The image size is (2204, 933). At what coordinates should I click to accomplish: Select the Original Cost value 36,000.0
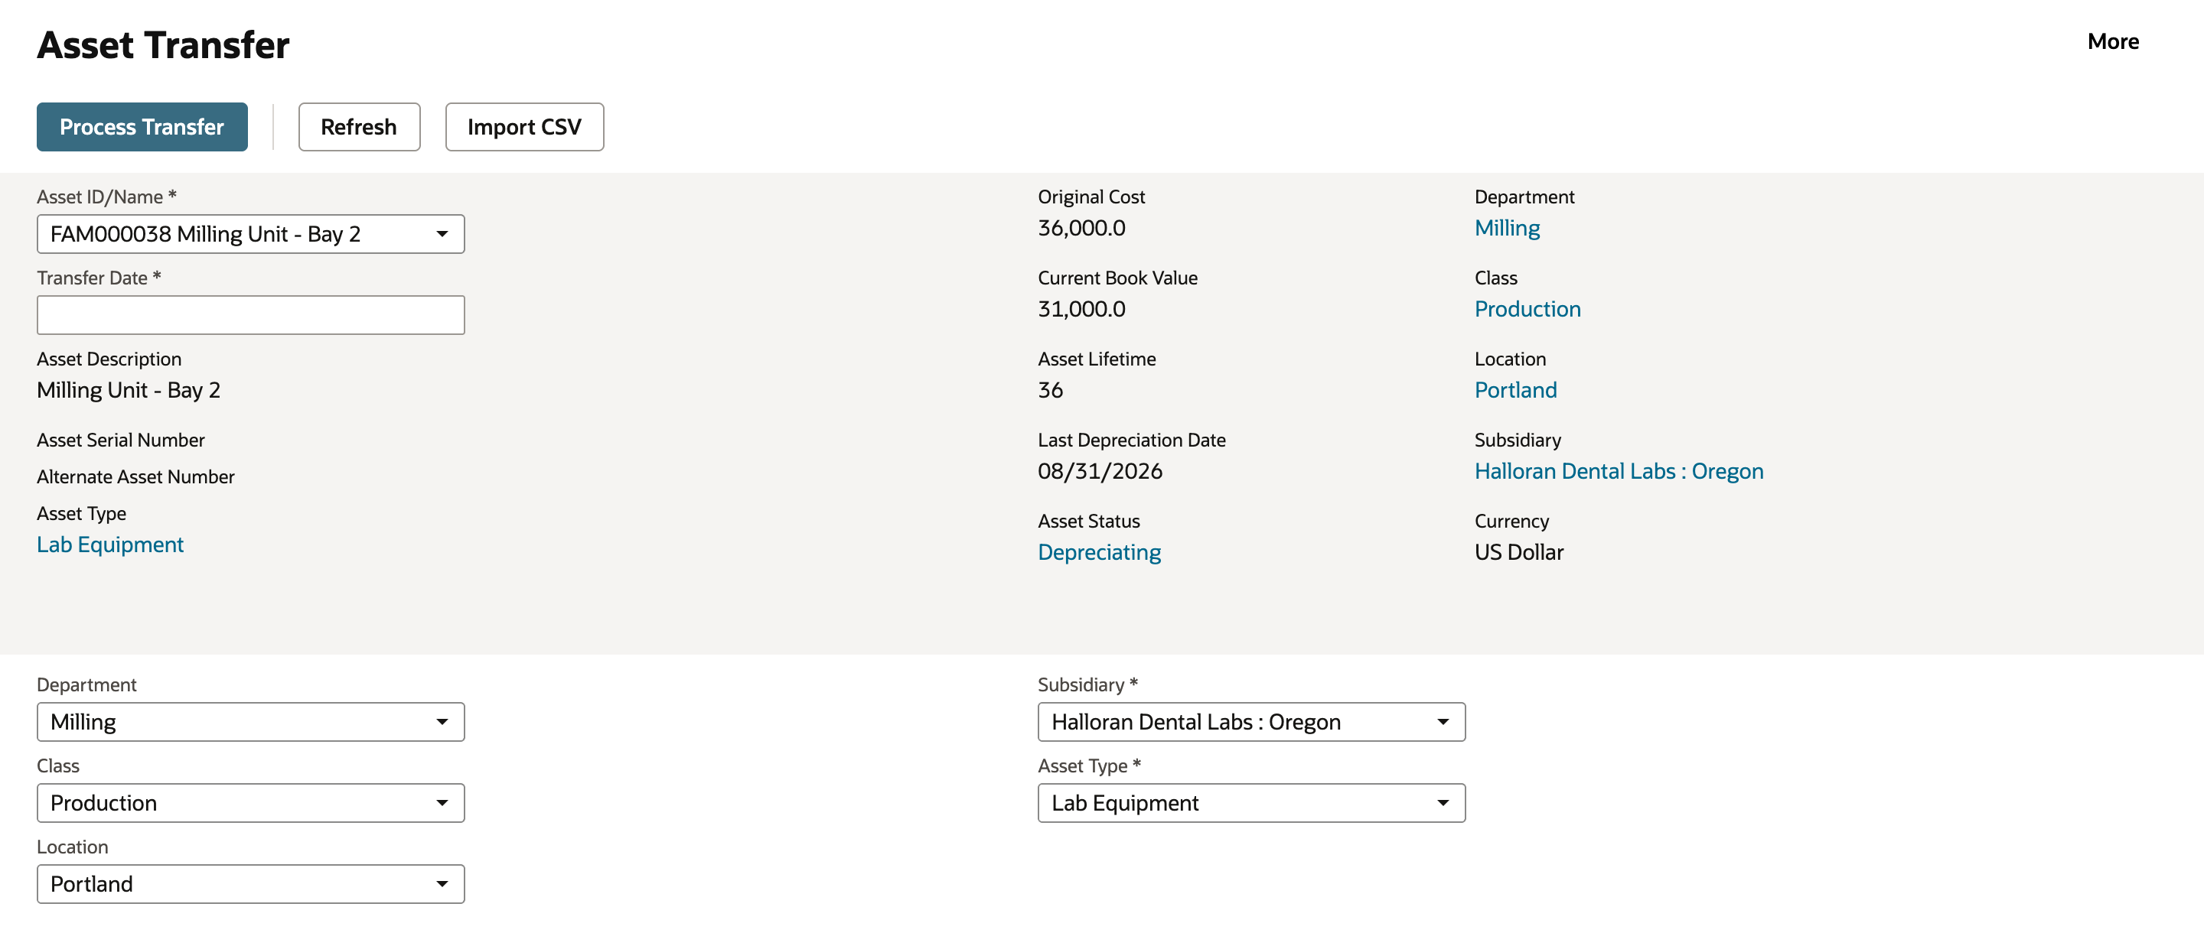1081,227
